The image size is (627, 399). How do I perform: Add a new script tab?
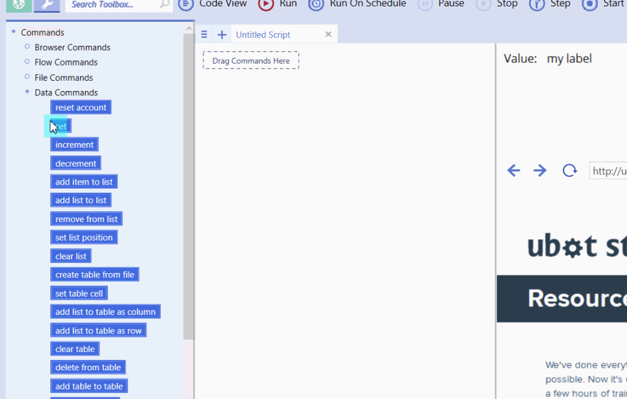click(222, 35)
